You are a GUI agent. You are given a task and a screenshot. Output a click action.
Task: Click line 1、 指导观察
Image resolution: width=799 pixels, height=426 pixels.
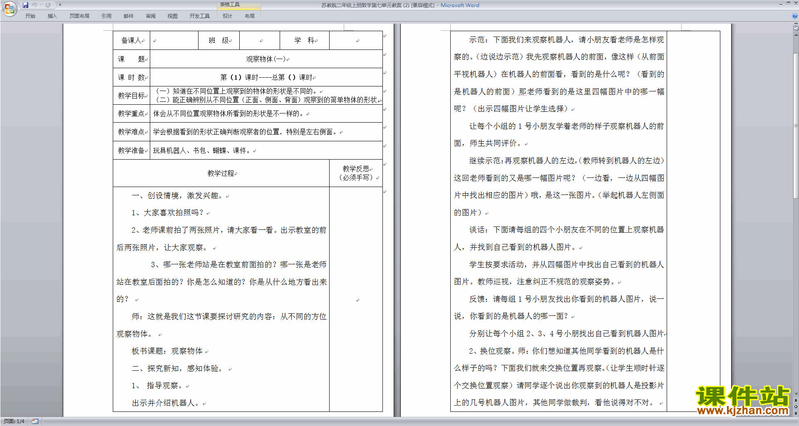pos(158,386)
